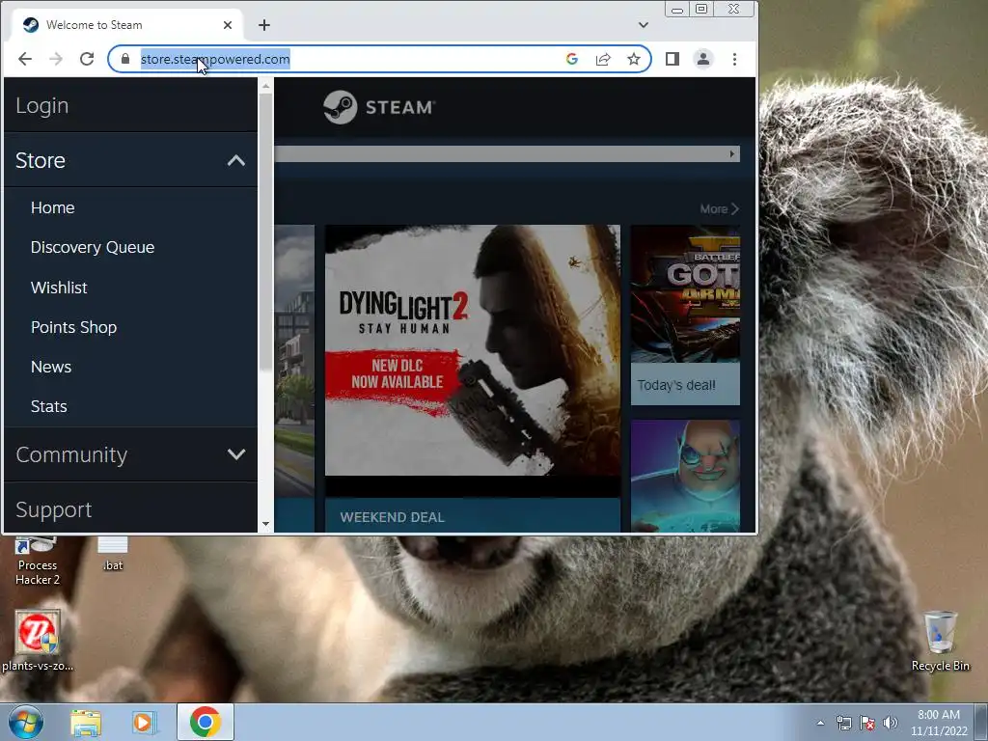This screenshot has width=988, height=741.
Task: Click the taskbar clock
Action: [938, 723]
